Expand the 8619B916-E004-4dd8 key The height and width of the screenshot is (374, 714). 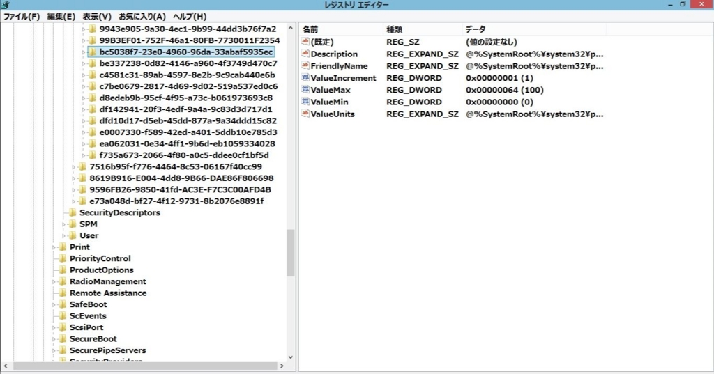74,178
